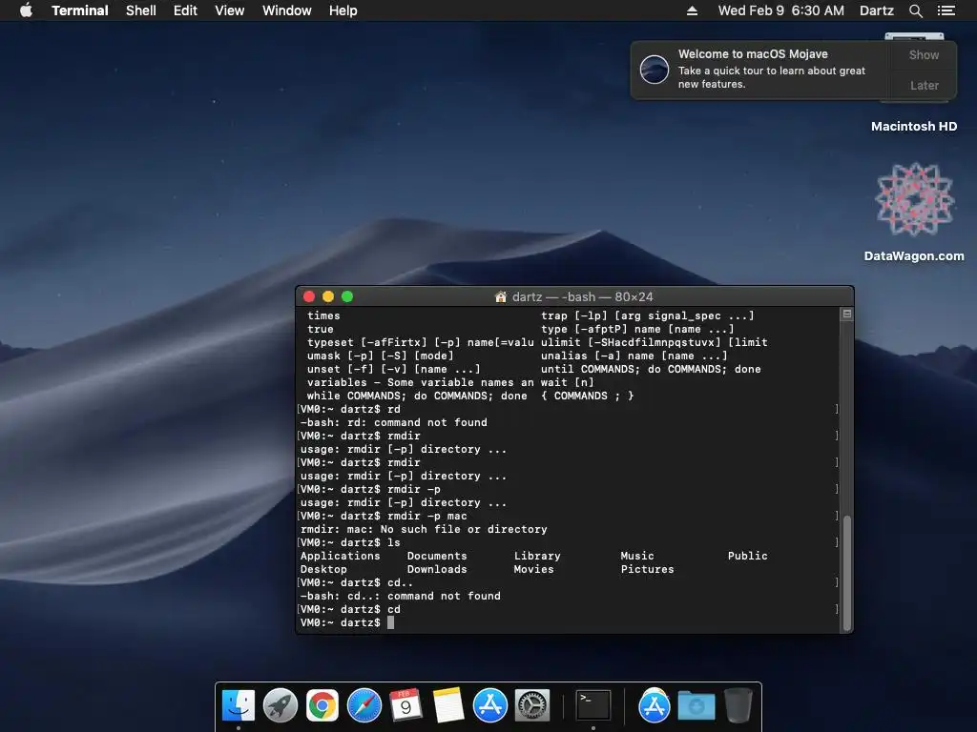Click 'cd..: command not found' line
This screenshot has height=732, width=977.
tap(400, 597)
